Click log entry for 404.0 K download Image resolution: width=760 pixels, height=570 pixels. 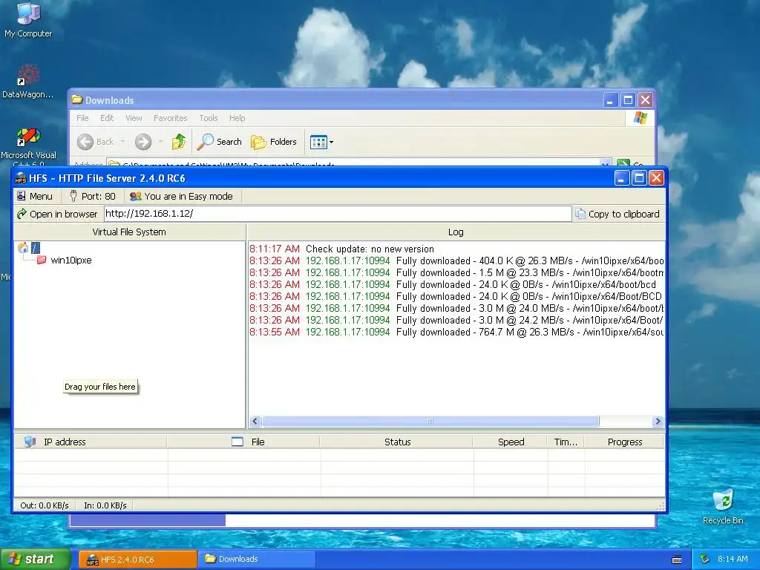[x=456, y=261]
